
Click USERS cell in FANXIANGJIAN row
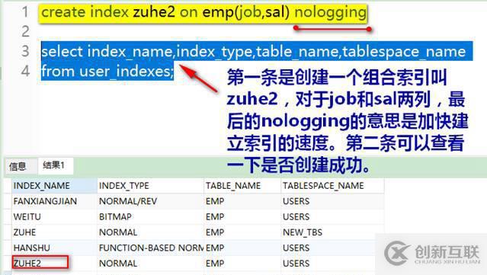pos(332,201)
